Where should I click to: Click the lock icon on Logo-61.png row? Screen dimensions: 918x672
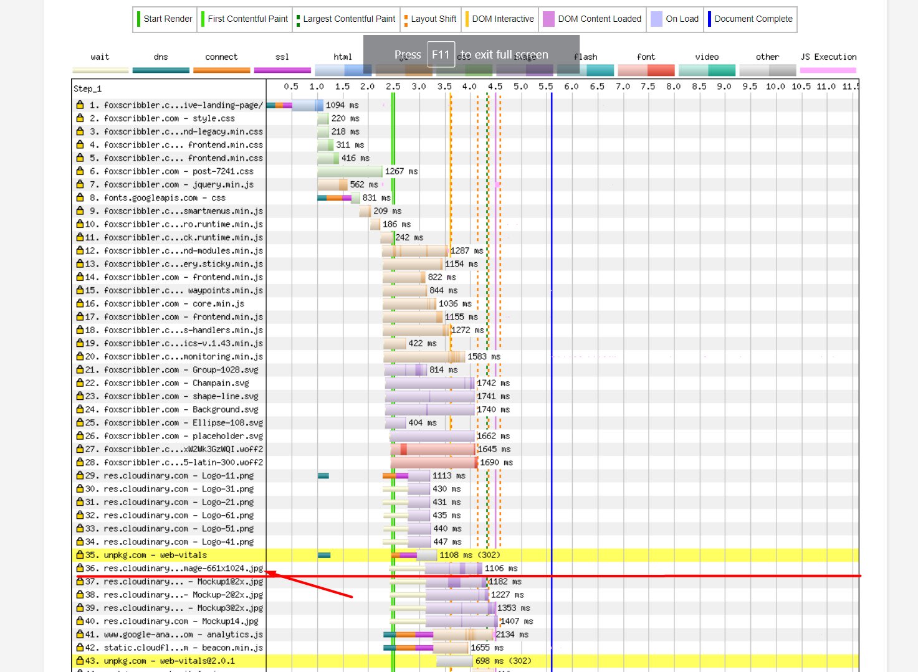tap(80, 515)
